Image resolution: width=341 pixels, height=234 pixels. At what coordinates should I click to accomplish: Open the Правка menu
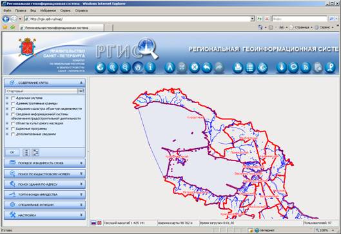click(x=21, y=10)
